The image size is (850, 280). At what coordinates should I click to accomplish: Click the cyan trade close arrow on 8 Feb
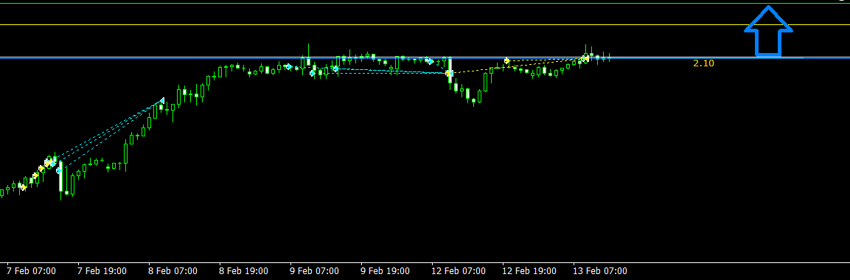coord(161,101)
